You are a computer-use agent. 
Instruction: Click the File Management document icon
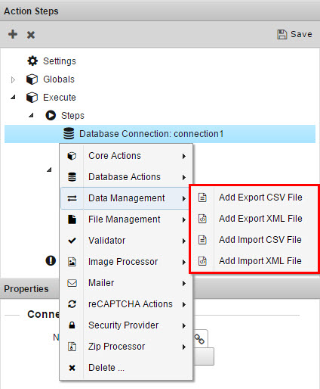tap(72, 219)
